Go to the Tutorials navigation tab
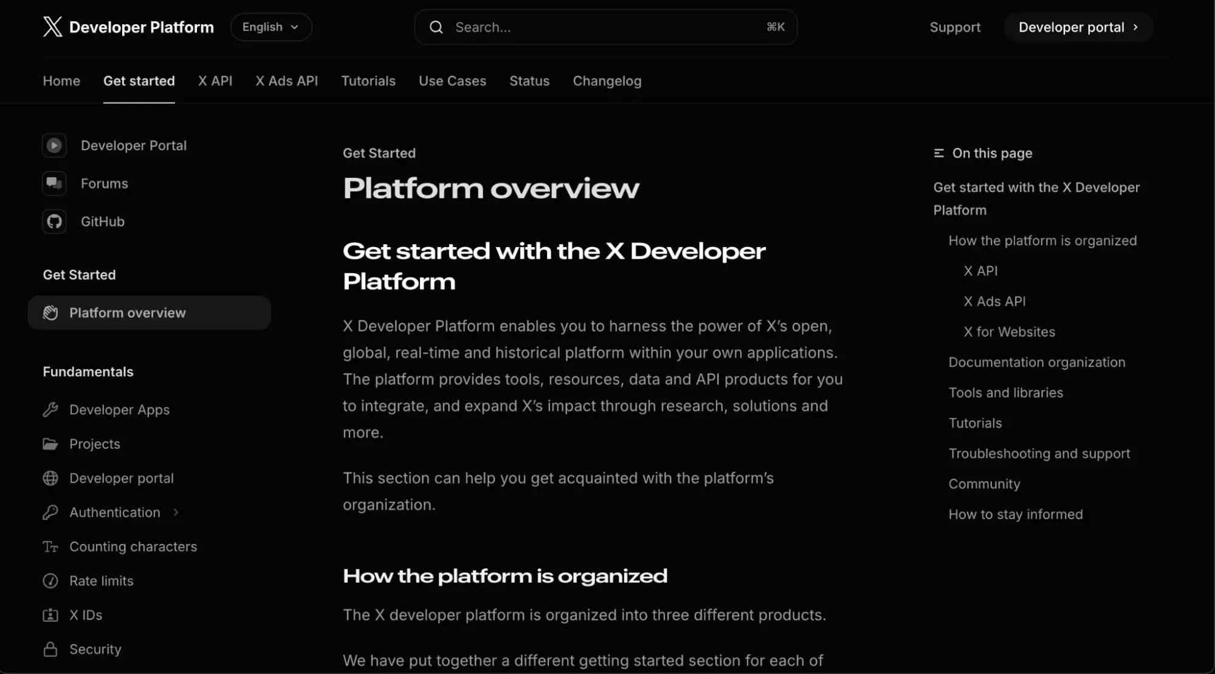 point(368,81)
